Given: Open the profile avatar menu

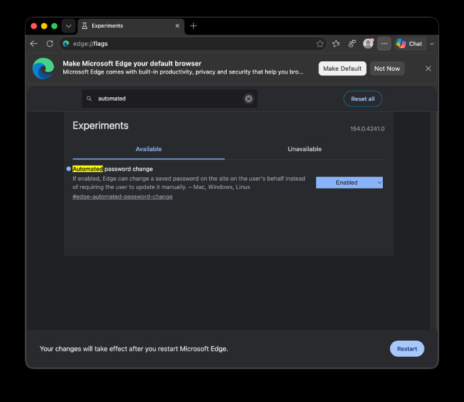Looking at the screenshot, I should pos(368,44).
